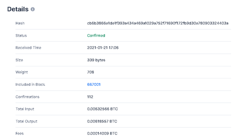235x136 pixels.
Task: Click the total output 0.00618557 BTC
Action: click(102, 121)
